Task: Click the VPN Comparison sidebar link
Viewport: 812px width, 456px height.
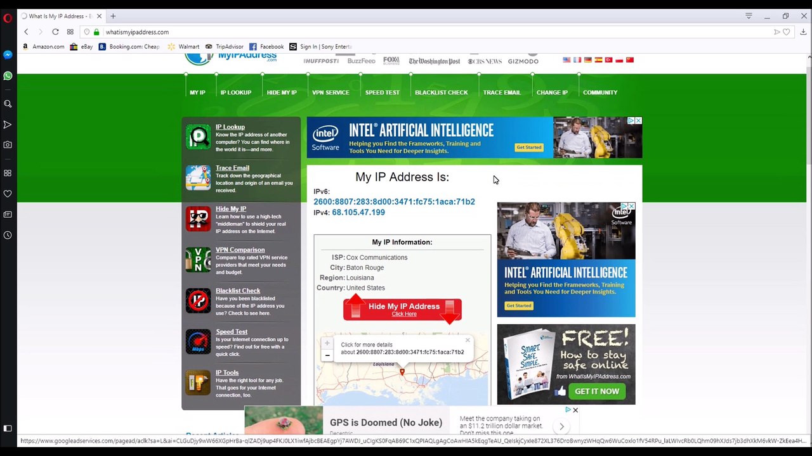Action: [x=240, y=250]
